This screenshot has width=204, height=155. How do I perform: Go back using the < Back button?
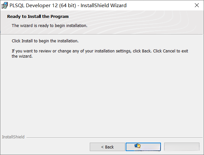tap(107, 147)
